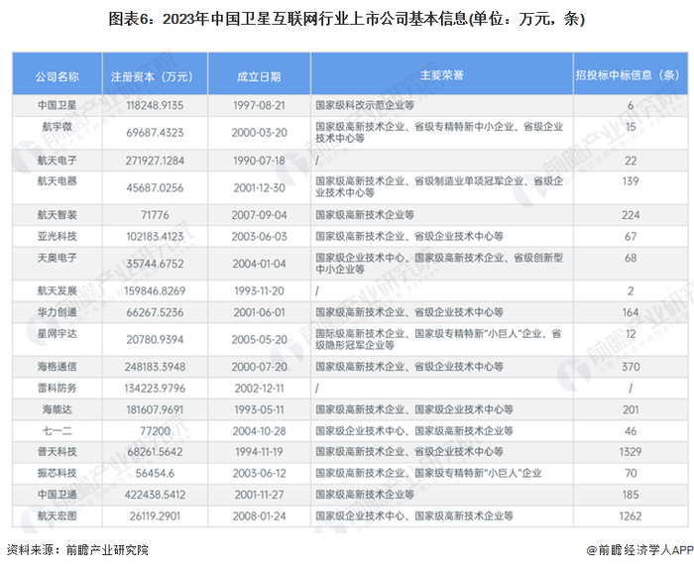Select the 振芯科技 company name cell
Image resolution: width=694 pixels, height=569 pixels.
coord(58,473)
